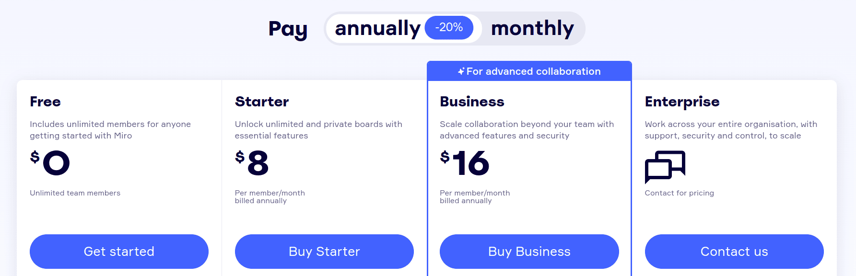Click the Get started button
This screenshot has height=276, width=856.
coord(119,252)
